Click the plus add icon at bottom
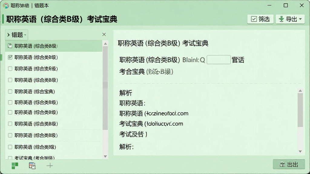The height and width of the screenshot is (174, 310). pyautogui.click(x=50, y=166)
